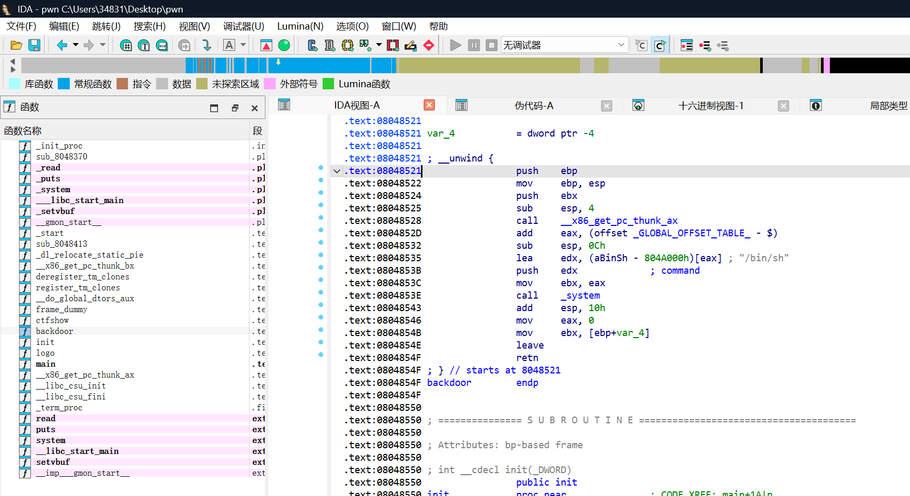
Task: Close the 十六进制视图-1 tab
Action: coord(784,105)
